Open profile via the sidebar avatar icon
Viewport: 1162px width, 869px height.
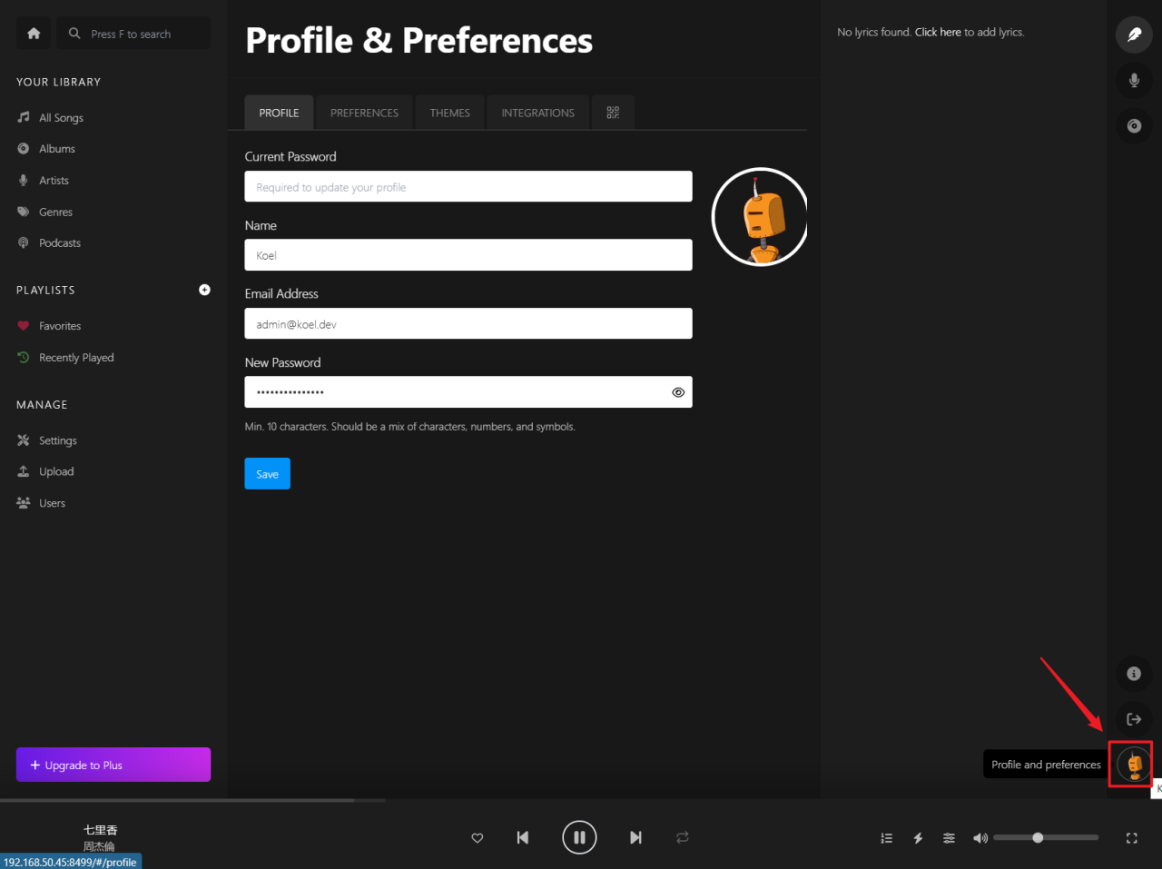coord(1134,765)
